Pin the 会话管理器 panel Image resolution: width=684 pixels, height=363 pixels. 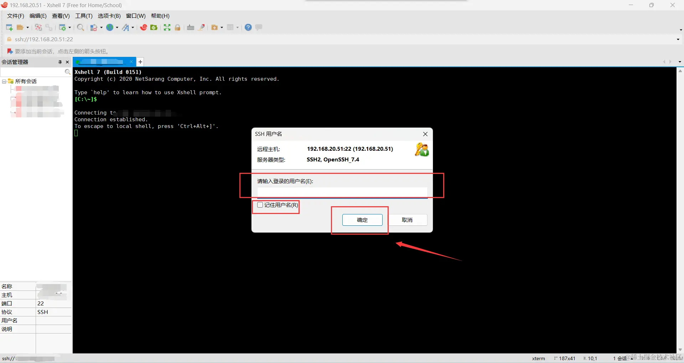click(x=60, y=62)
